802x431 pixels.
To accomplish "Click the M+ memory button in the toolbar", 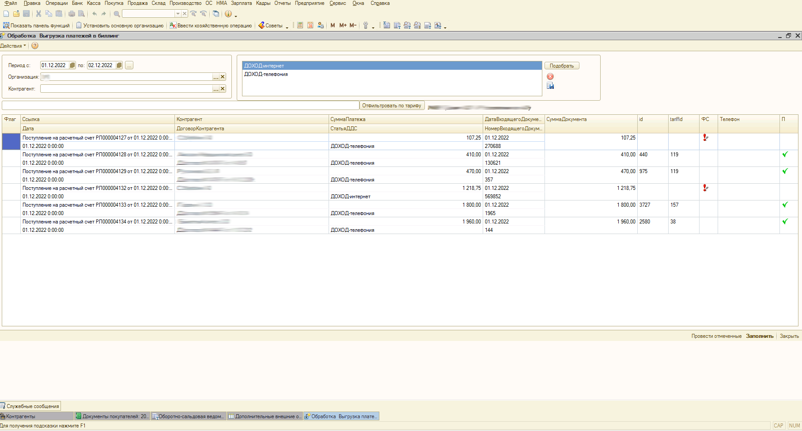I will point(343,26).
